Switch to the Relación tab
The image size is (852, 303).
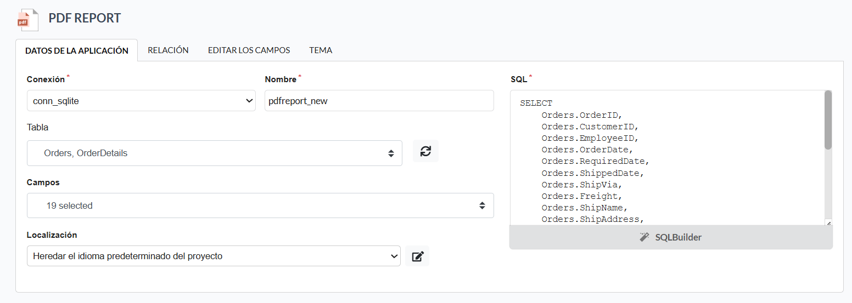coord(168,50)
